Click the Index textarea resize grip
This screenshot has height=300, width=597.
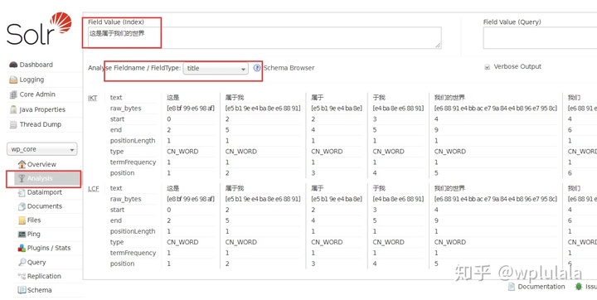pyautogui.click(x=438, y=45)
